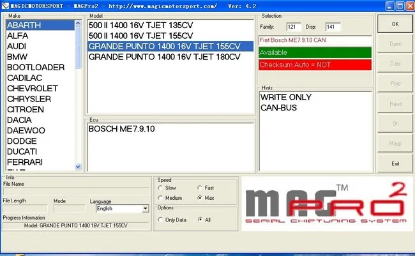Click Make list scroll down arrow

click(x=78, y=167)
